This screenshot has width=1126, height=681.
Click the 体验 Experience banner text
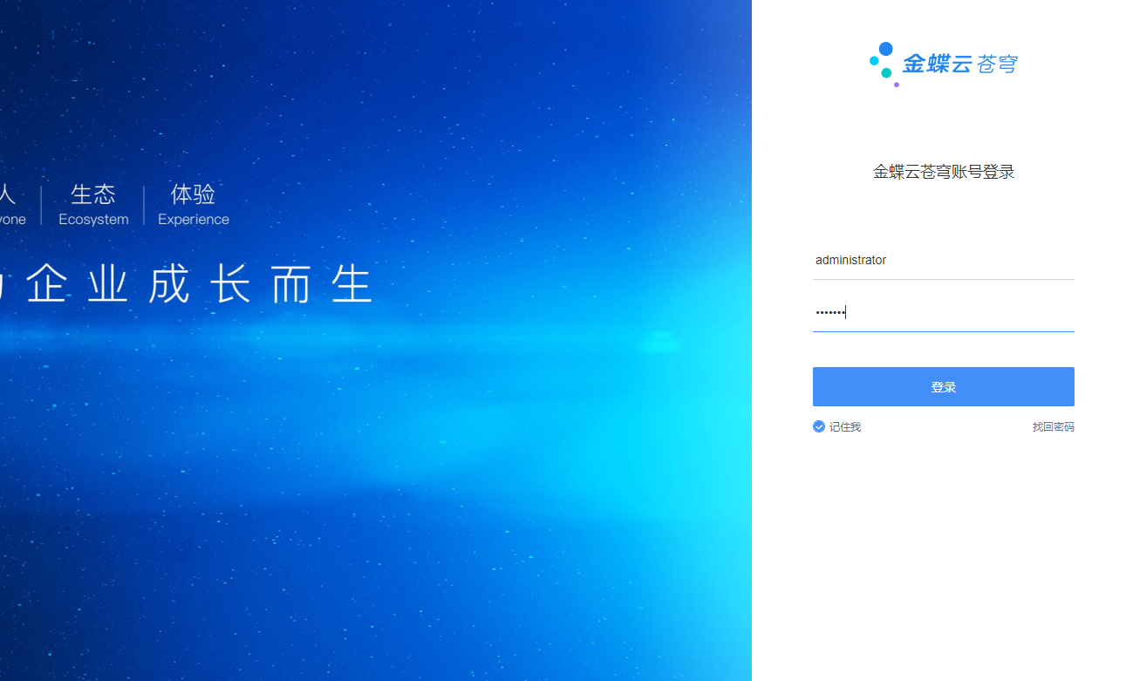click(194, 205)
